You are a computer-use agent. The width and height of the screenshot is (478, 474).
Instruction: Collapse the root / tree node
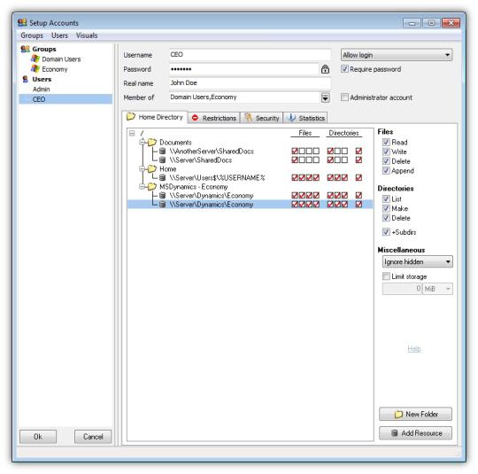coord(132,133)
